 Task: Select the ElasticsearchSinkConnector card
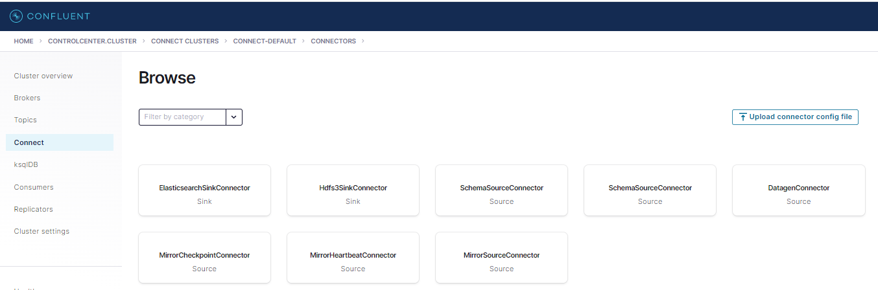coord(204,190)
